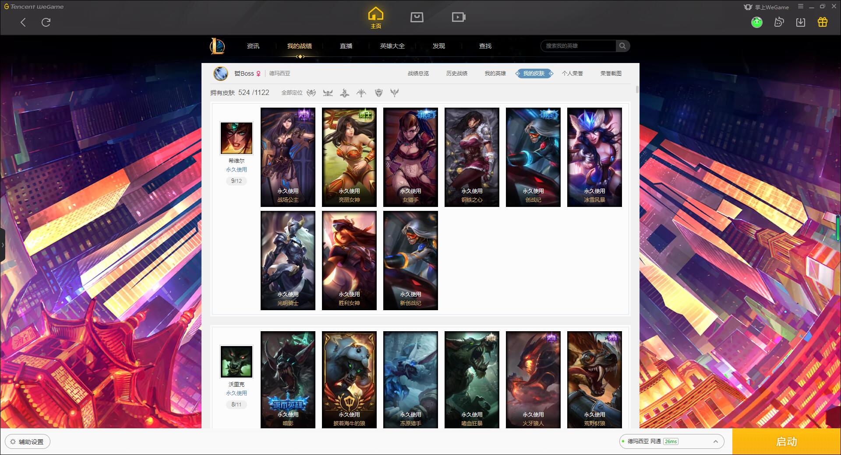Click the 沃里克 champion portrait
The width and height of the screenshot is (841, 455).
coord(237,362)
